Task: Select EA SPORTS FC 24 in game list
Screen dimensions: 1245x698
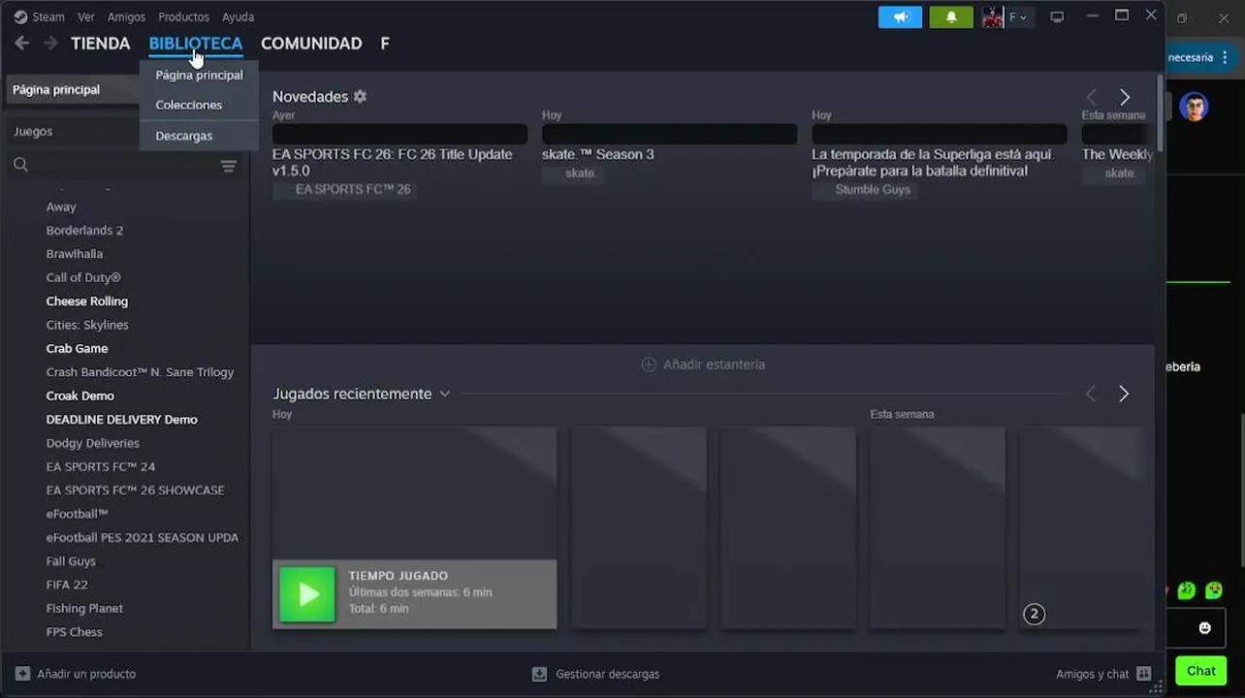Action: point(101,466)
